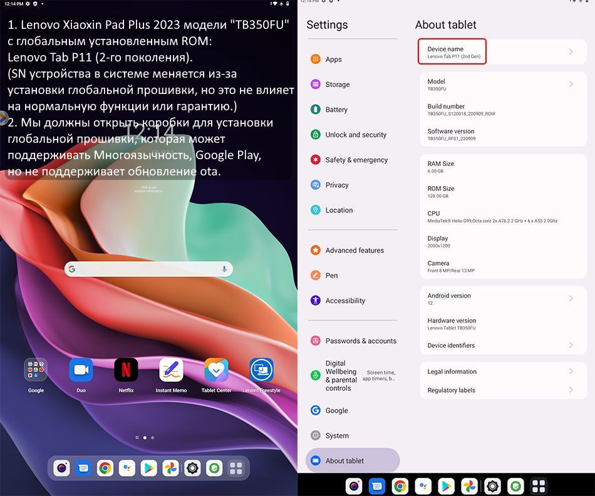Image resolution: width=595 pixels, height=496 pixels.
Task: Open the Netflix app
Action: 126,369
